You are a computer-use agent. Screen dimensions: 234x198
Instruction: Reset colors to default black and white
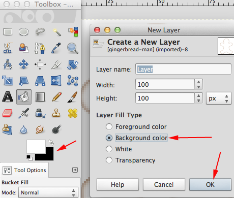pyautogui.click(x=30, y=158)
